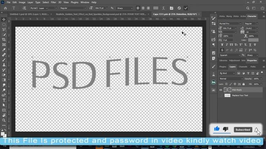Viewport: 266px width, 149px height.
Task: Filter layers by type layers icon
Action: [x=248, y=73]
